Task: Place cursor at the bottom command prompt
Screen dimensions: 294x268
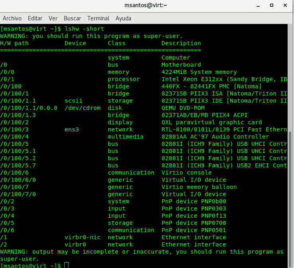Action: point(66,266)
